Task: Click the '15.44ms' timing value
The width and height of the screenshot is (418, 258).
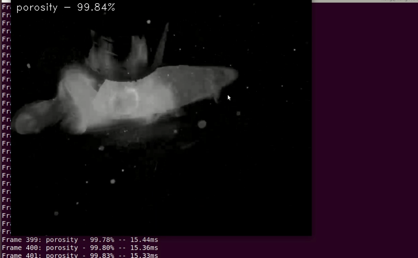Action: [144, 240]
